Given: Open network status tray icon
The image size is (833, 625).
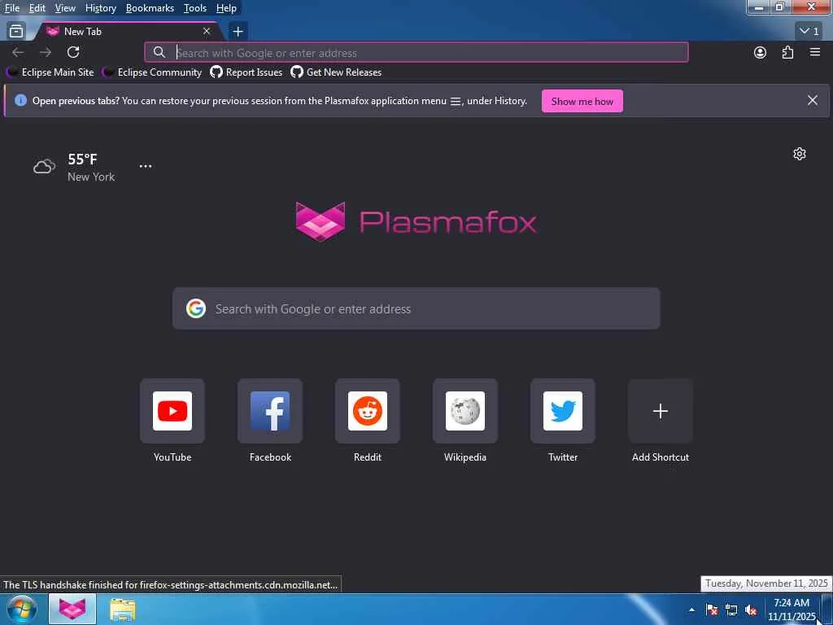Looking at the screenshot, I should [x=731, y=610].
